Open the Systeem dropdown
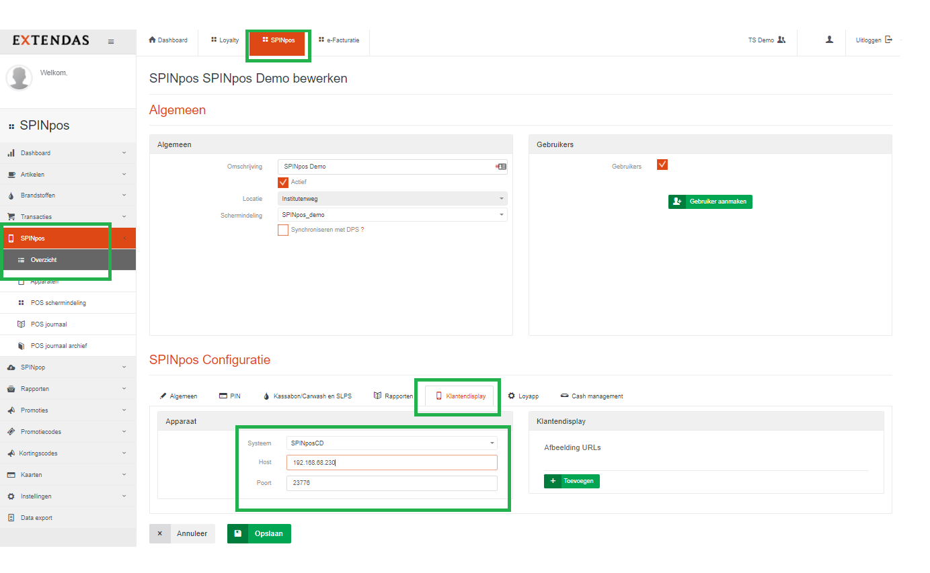The height and width of the screenshot is (573, 930). point(391,443)
